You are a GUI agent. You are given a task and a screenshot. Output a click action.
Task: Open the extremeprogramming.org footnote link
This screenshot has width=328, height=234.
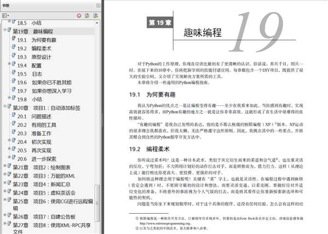165,224
